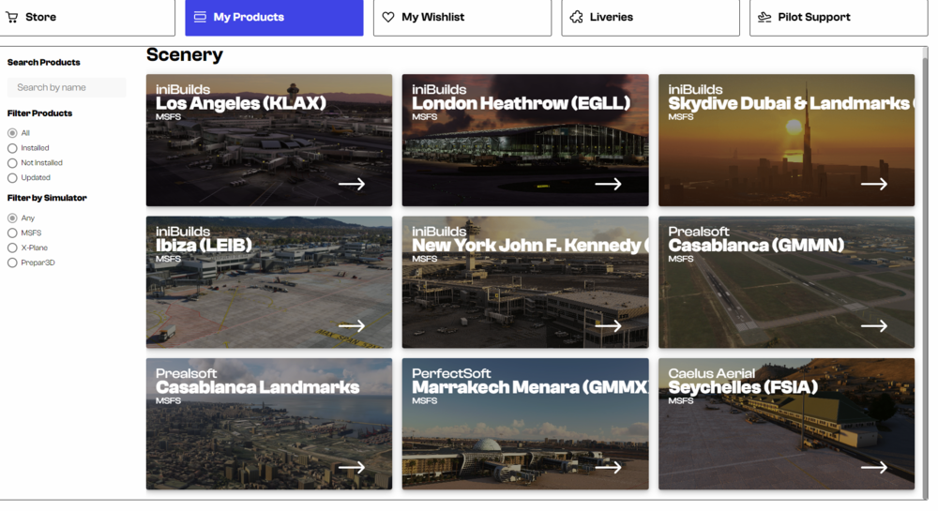Click the arrow on New York John F. Kennedy card
Image resolution: width=938 pixels, height=511 pixels.
(608, 325)
